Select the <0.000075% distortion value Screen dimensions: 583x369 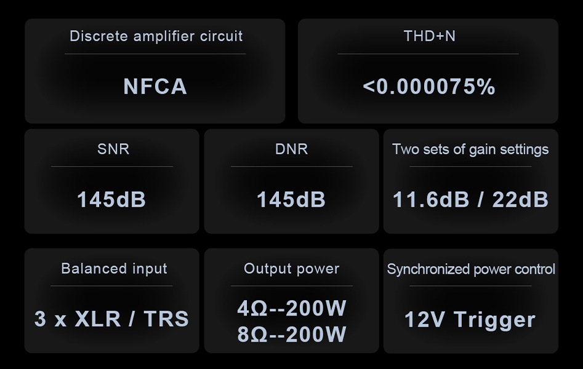429,87
